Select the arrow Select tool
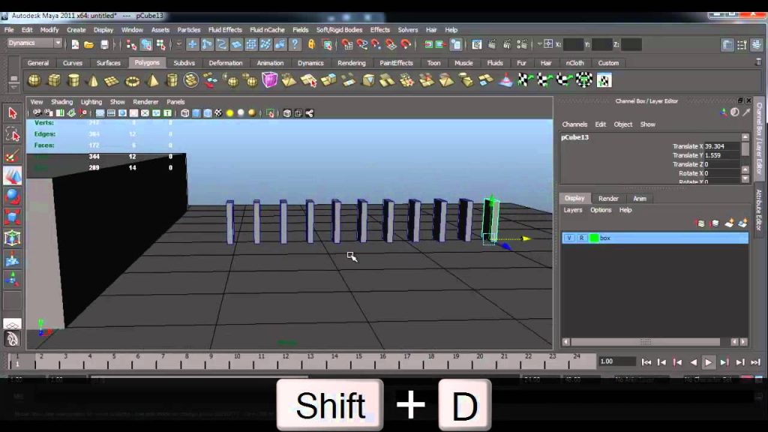 [x=12, y=113]
